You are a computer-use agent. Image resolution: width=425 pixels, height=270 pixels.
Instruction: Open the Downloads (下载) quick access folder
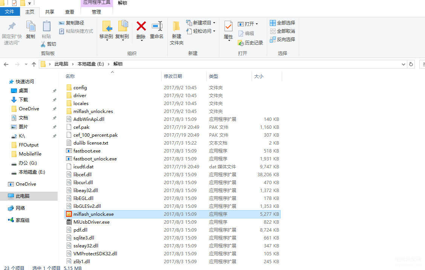click(x=23, y=100)
